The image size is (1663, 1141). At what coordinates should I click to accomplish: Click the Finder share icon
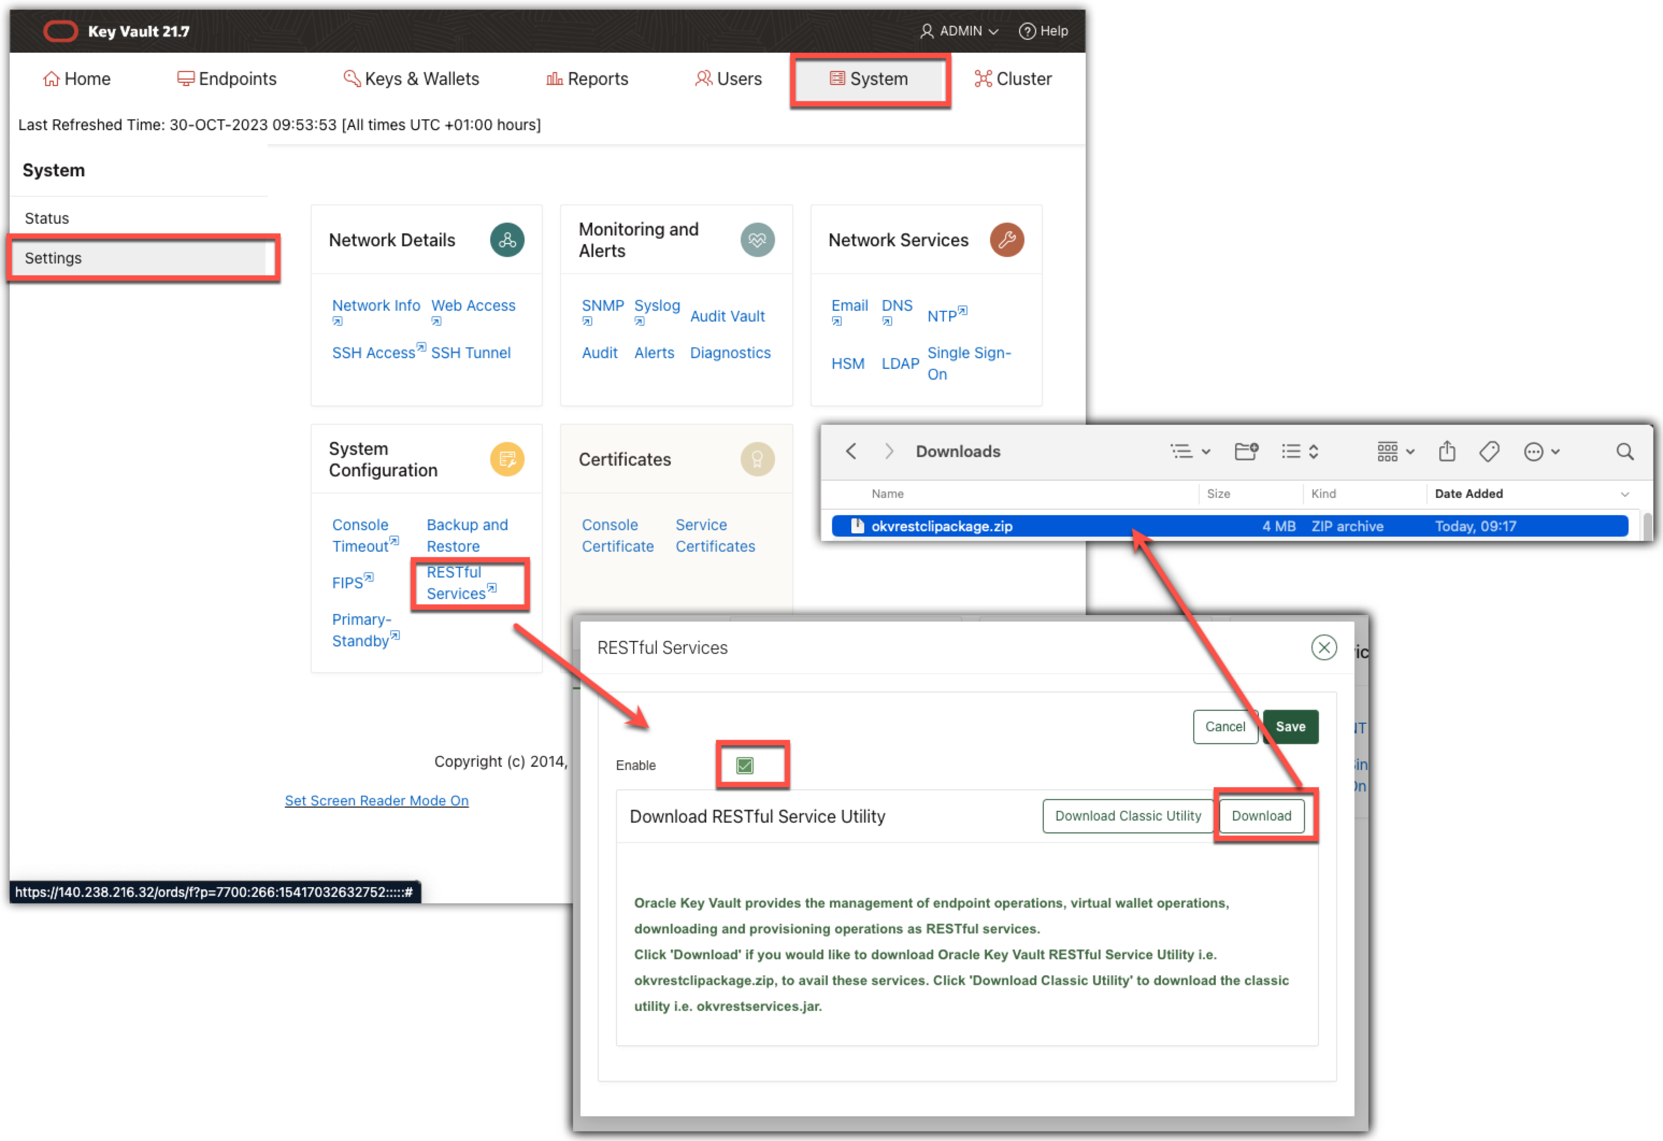pos(1447,451)
